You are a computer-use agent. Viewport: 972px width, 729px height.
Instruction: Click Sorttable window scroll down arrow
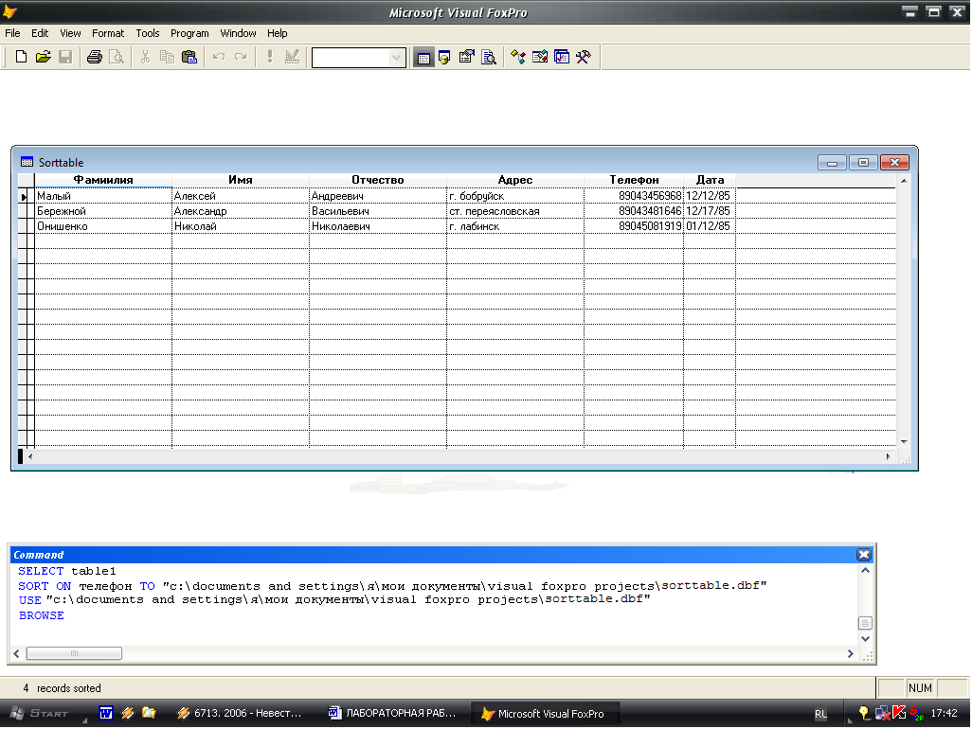click(x=904, y=441)
